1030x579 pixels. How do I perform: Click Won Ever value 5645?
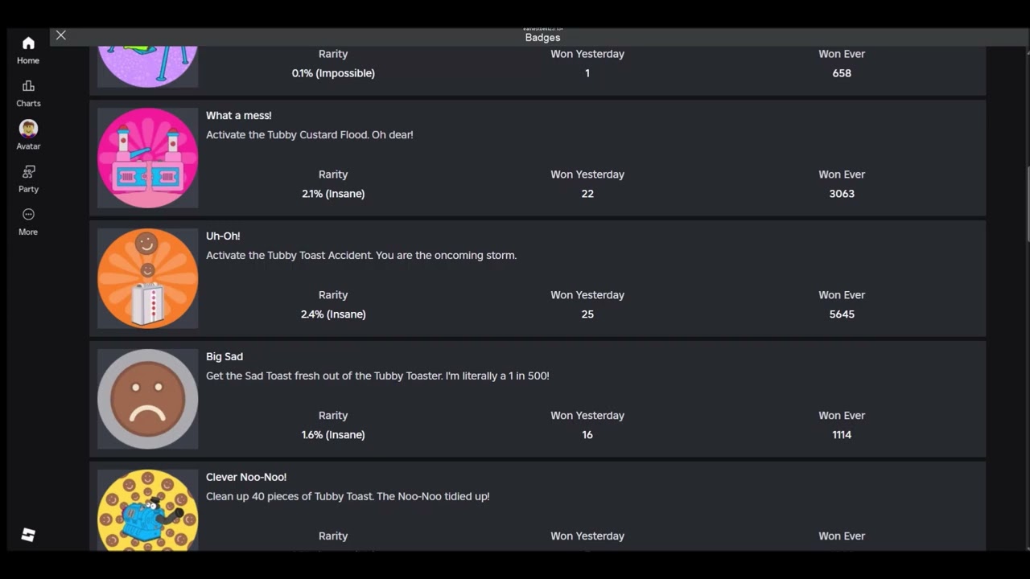842,314
